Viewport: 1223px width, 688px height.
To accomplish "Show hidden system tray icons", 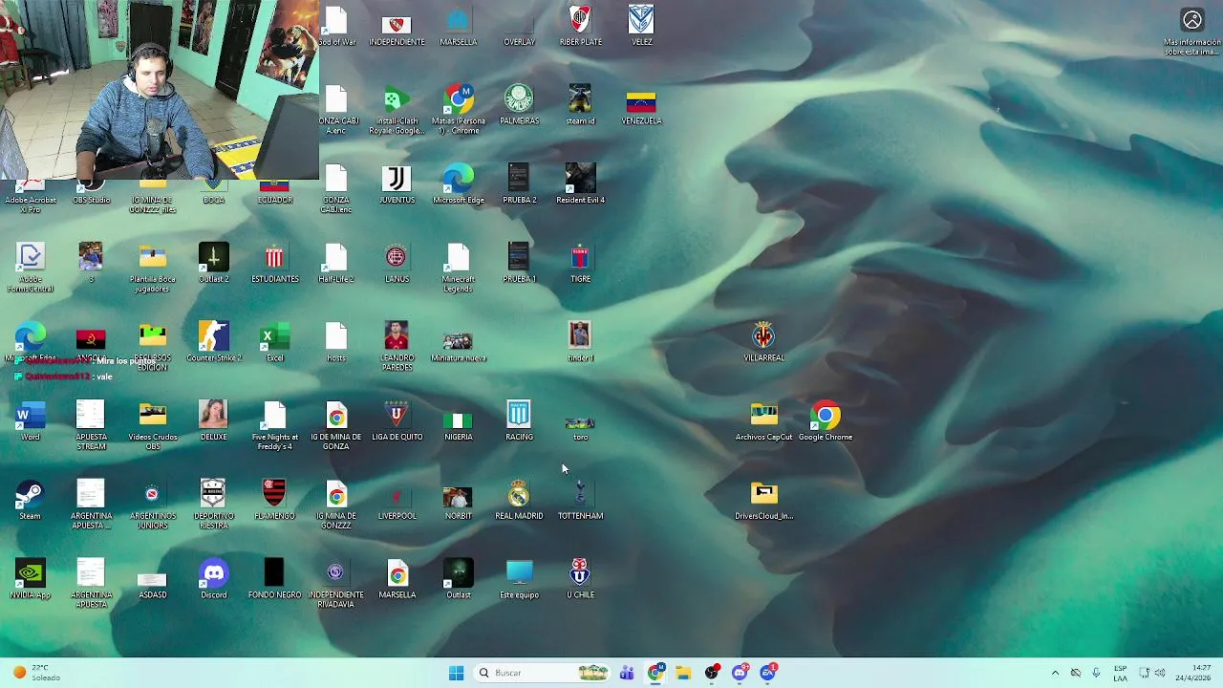I will coord(1055,673).
